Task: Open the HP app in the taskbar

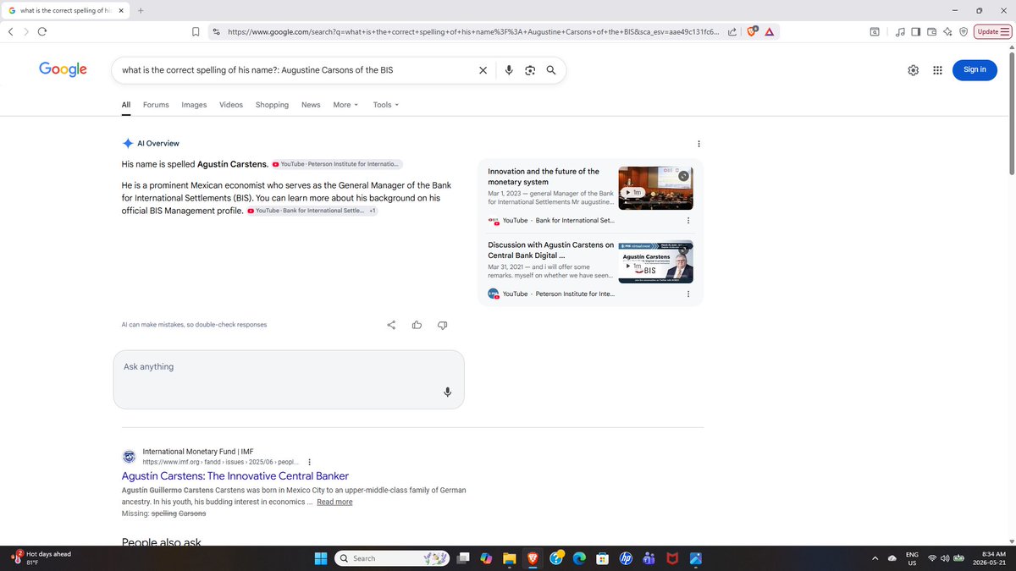Action: (627, 558)
